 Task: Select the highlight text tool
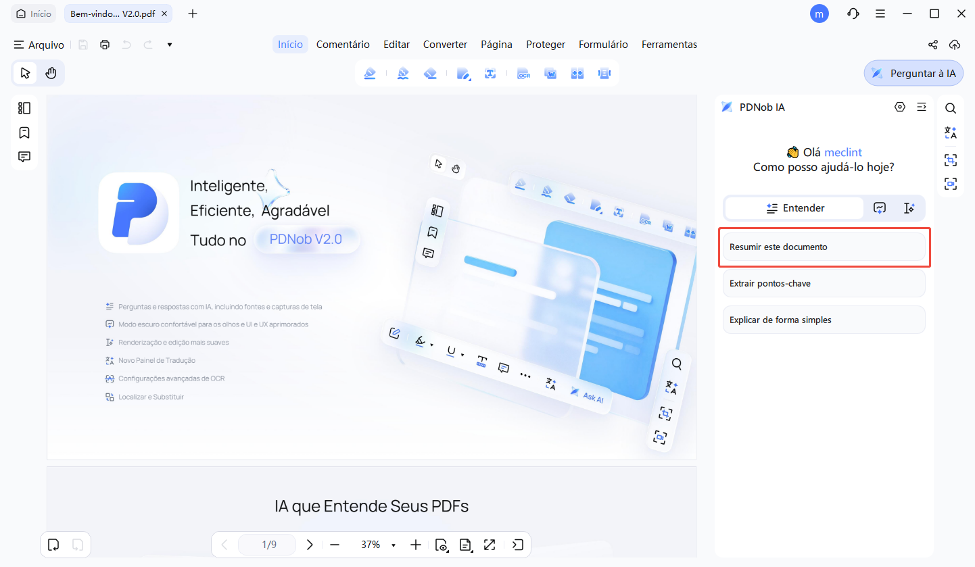369,74
